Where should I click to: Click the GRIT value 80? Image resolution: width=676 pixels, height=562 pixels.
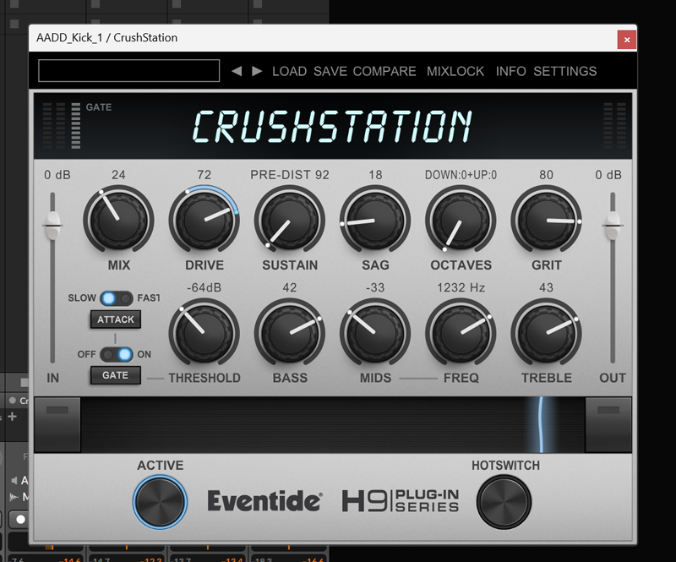pos(546,175)
